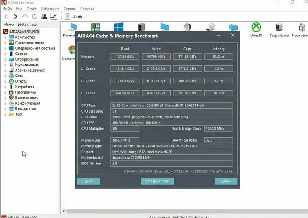The height and width of the screenshot is (218, 308).
Task: Go up one level with the up arrow
Action: coord(25,16)
